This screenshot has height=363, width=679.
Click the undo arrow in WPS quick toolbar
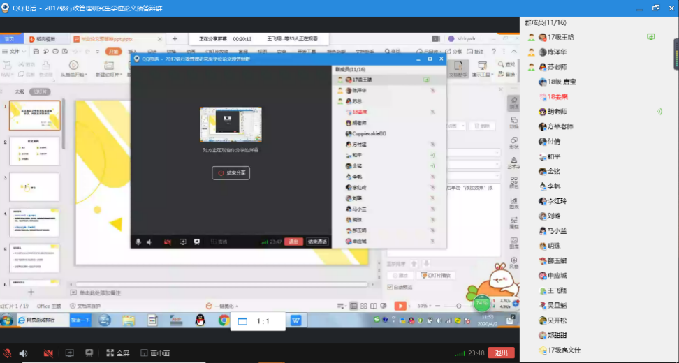75,52
